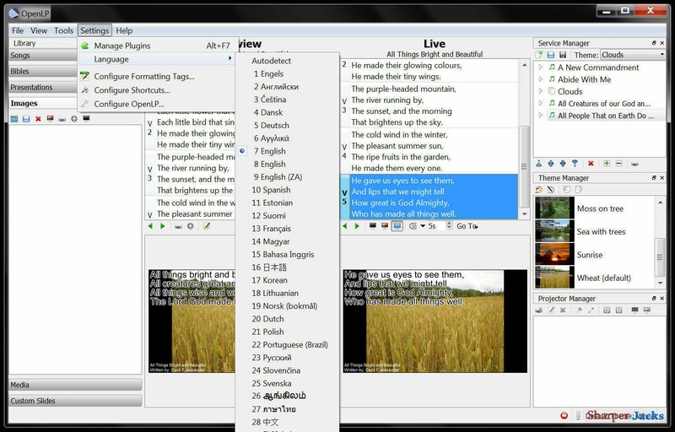Select the Sunrise theme thumbnail
Viewport: 675px width, 432px height.
[x=554, y=254]
